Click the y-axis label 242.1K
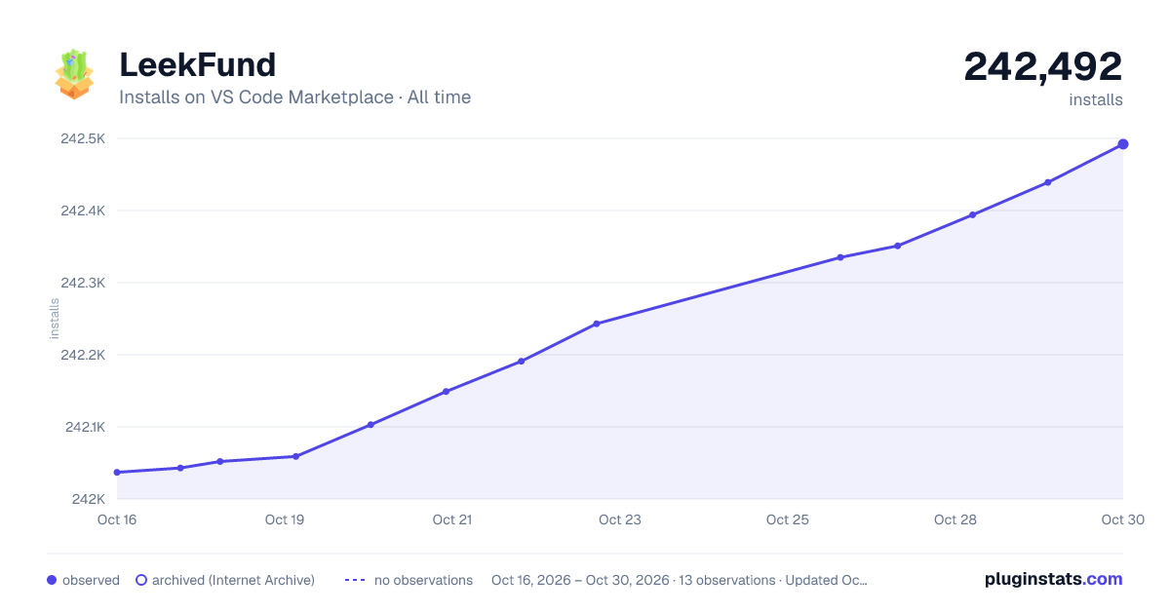Image resolution: width=1170 pixels, height=614 pixels. click(84, 427)
